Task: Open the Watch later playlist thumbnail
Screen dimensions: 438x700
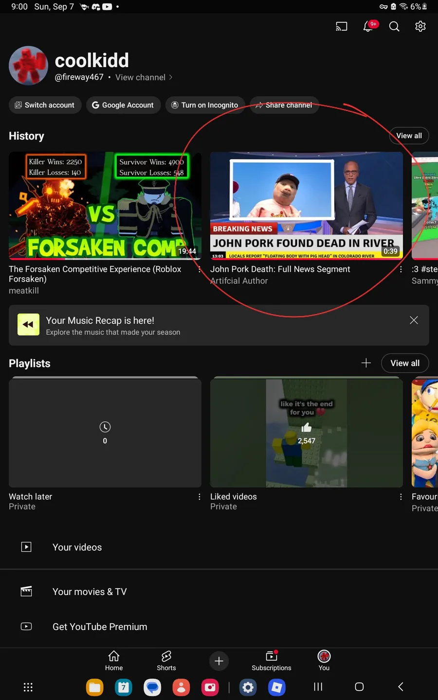Action: 105,432
